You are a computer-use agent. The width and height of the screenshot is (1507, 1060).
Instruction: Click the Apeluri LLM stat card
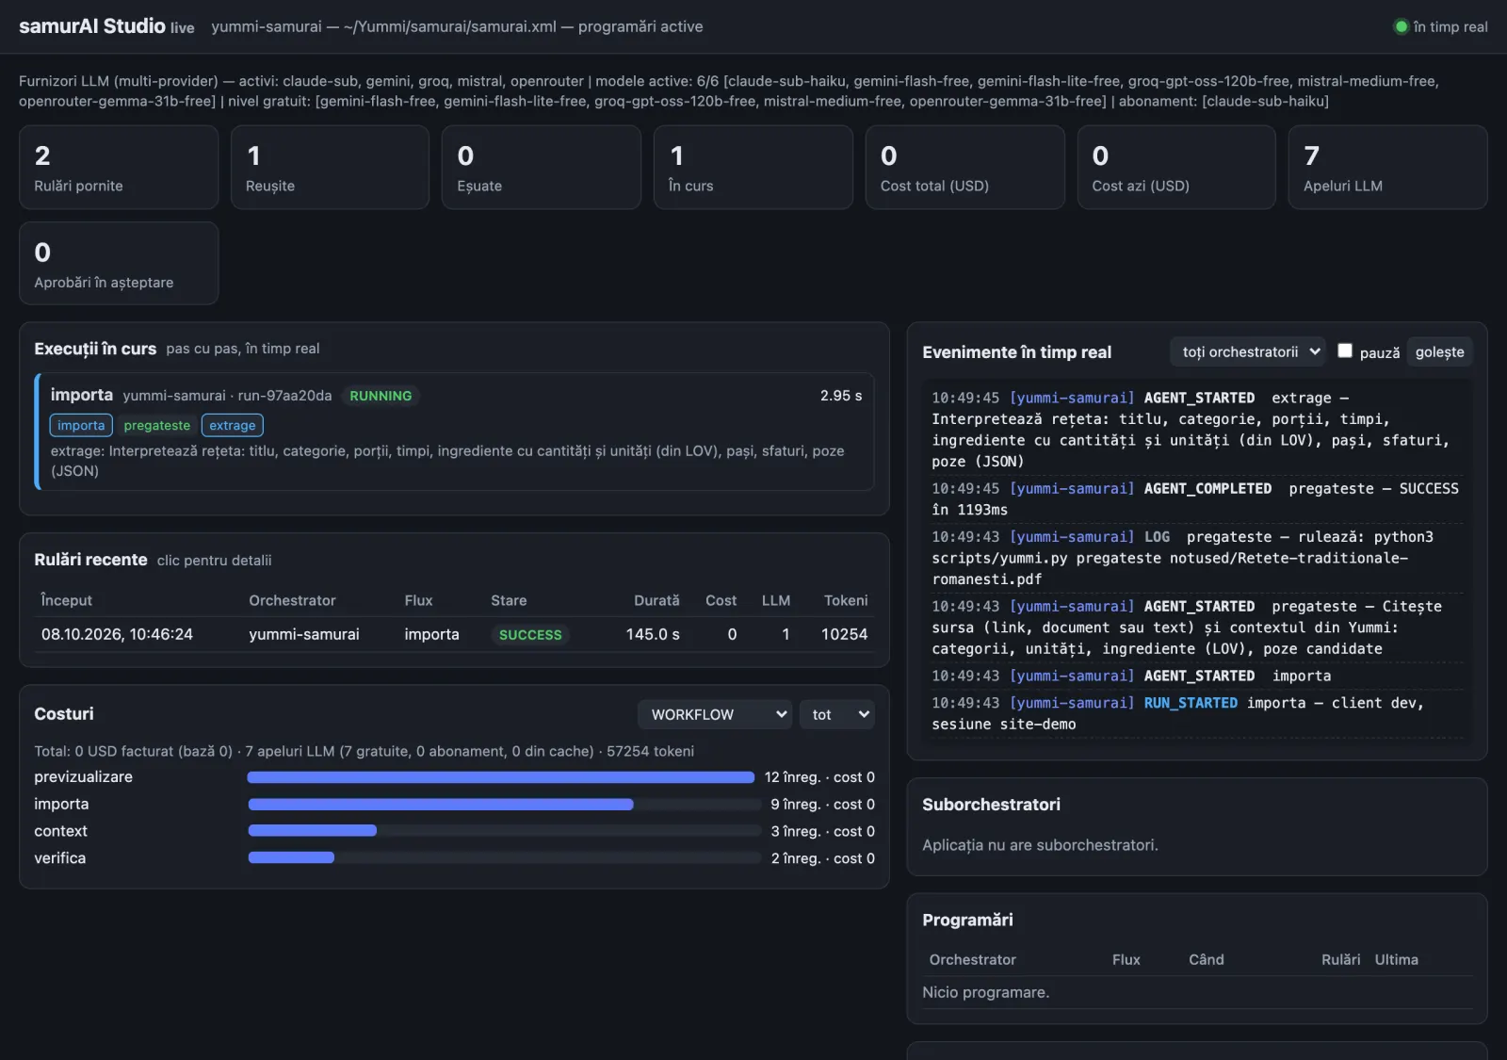point(1387,167)
